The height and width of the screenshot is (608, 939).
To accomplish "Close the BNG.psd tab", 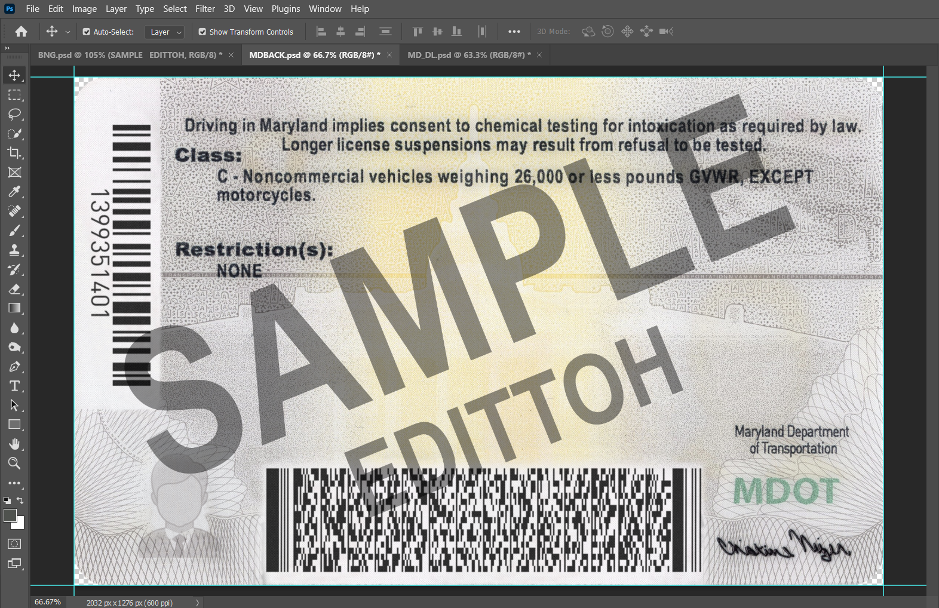I will tap(231, 55).
